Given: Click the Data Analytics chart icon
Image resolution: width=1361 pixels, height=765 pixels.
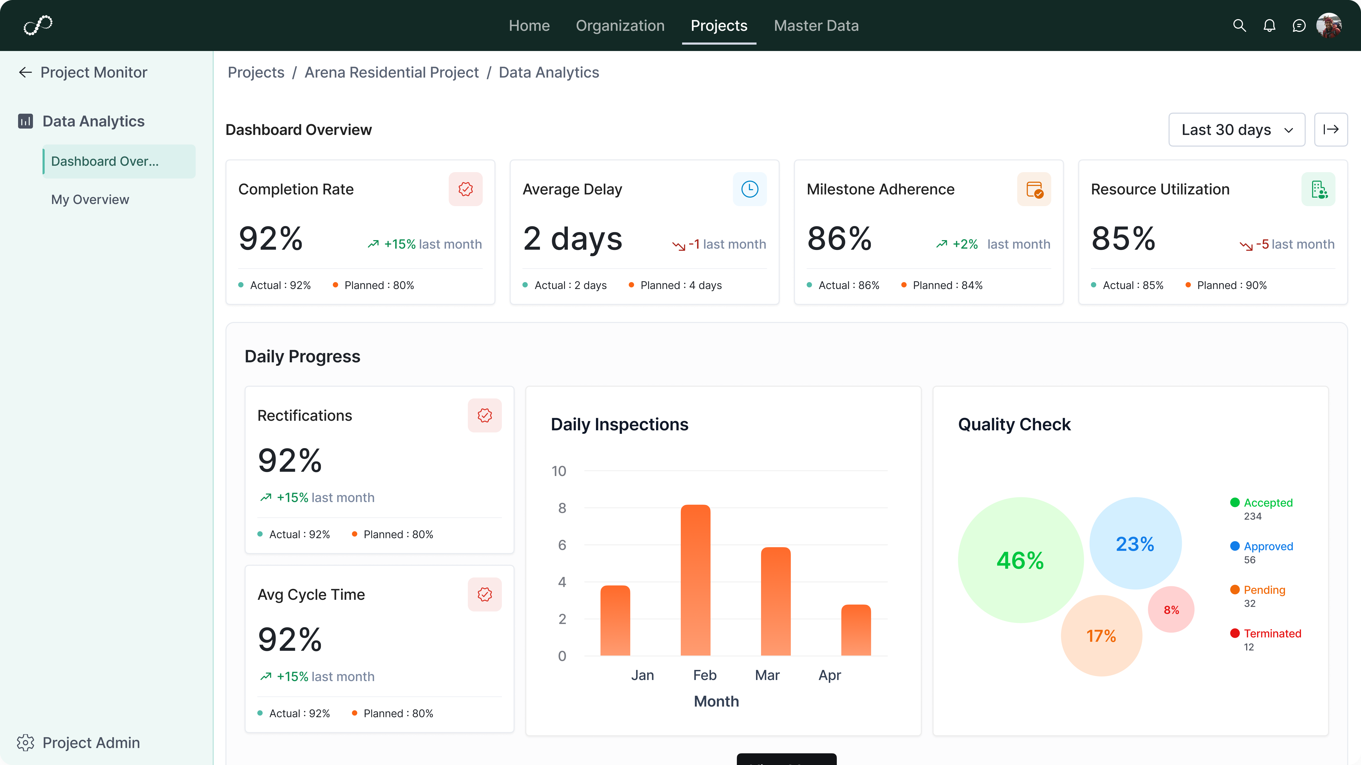Looking at the screenshot, I should coord(25,121).
